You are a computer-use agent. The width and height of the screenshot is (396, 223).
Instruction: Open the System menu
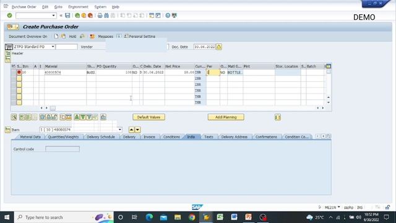coord(100,7)
